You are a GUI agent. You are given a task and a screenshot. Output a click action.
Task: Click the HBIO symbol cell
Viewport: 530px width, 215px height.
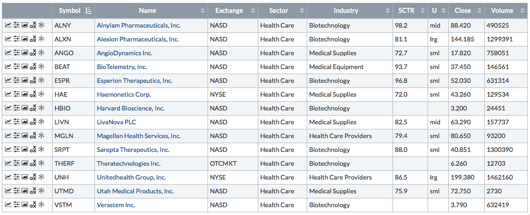pyautogui.click(x=63, y=109)
